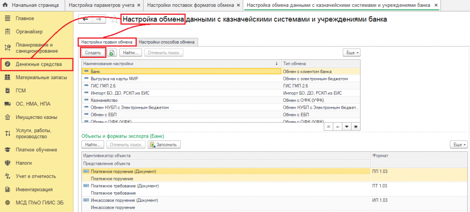This screenshot has height=212, width=470.
Task: Click the Создать button
Action: click(93, 53)
